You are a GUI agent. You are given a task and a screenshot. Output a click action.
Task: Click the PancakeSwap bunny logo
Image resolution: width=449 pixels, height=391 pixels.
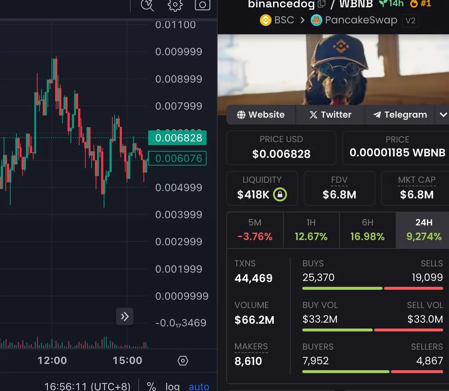coord(316,20)
